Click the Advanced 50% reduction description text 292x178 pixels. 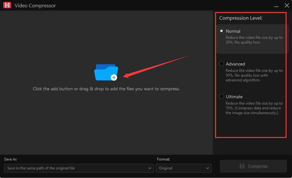click(x=254, y=75)
